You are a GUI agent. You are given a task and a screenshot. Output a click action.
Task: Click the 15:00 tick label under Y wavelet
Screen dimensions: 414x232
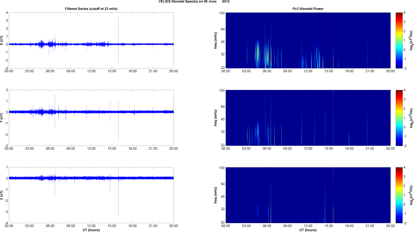[x=329, y=149]
